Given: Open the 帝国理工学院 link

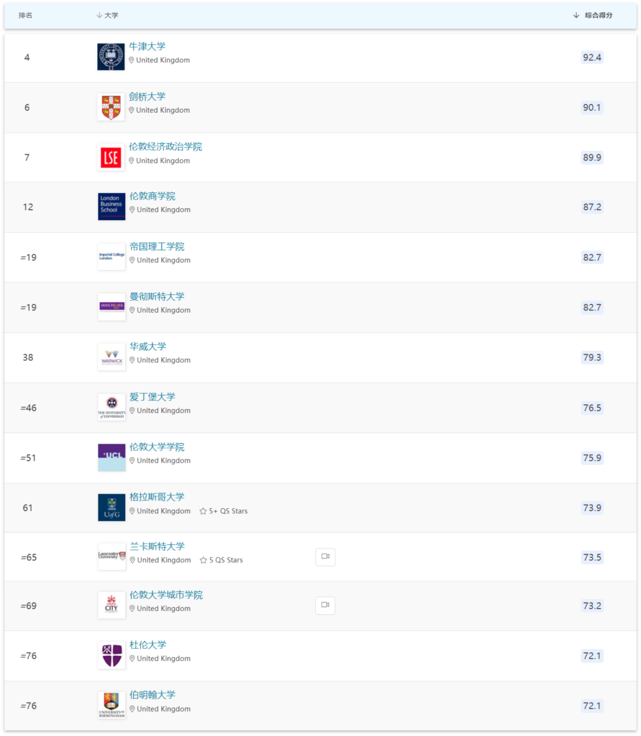Looking at the screenshot, I should click(x=157, y=246).
